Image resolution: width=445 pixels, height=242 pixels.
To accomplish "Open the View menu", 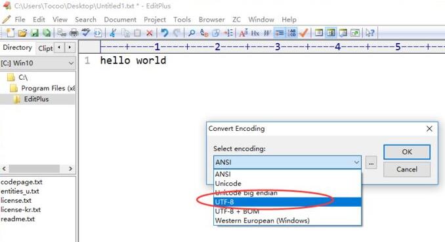I will (x=60, y=20).
